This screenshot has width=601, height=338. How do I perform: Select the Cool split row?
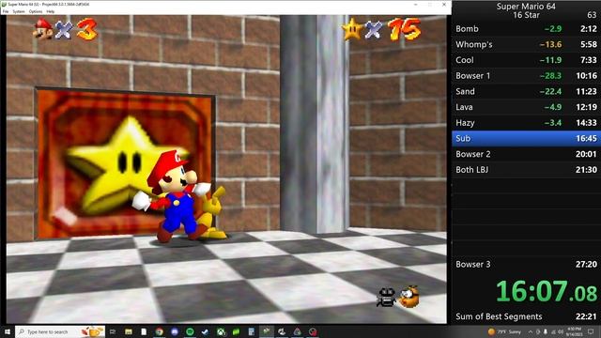click(x=526, y=60)
